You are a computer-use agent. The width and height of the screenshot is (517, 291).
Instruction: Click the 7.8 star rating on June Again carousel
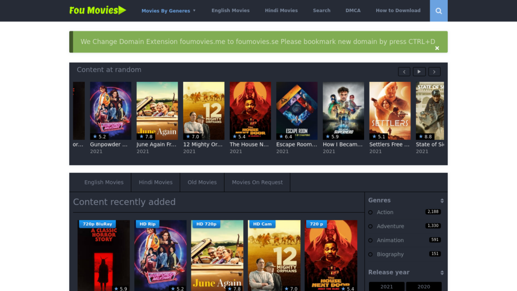(146, 136)
